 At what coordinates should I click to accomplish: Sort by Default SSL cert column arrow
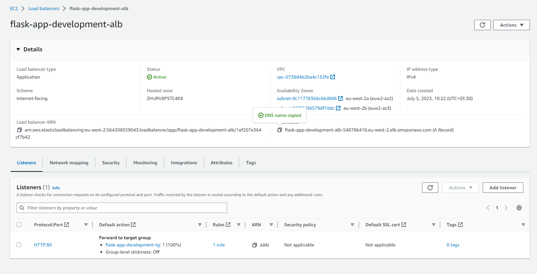click(x=434, y=225)
